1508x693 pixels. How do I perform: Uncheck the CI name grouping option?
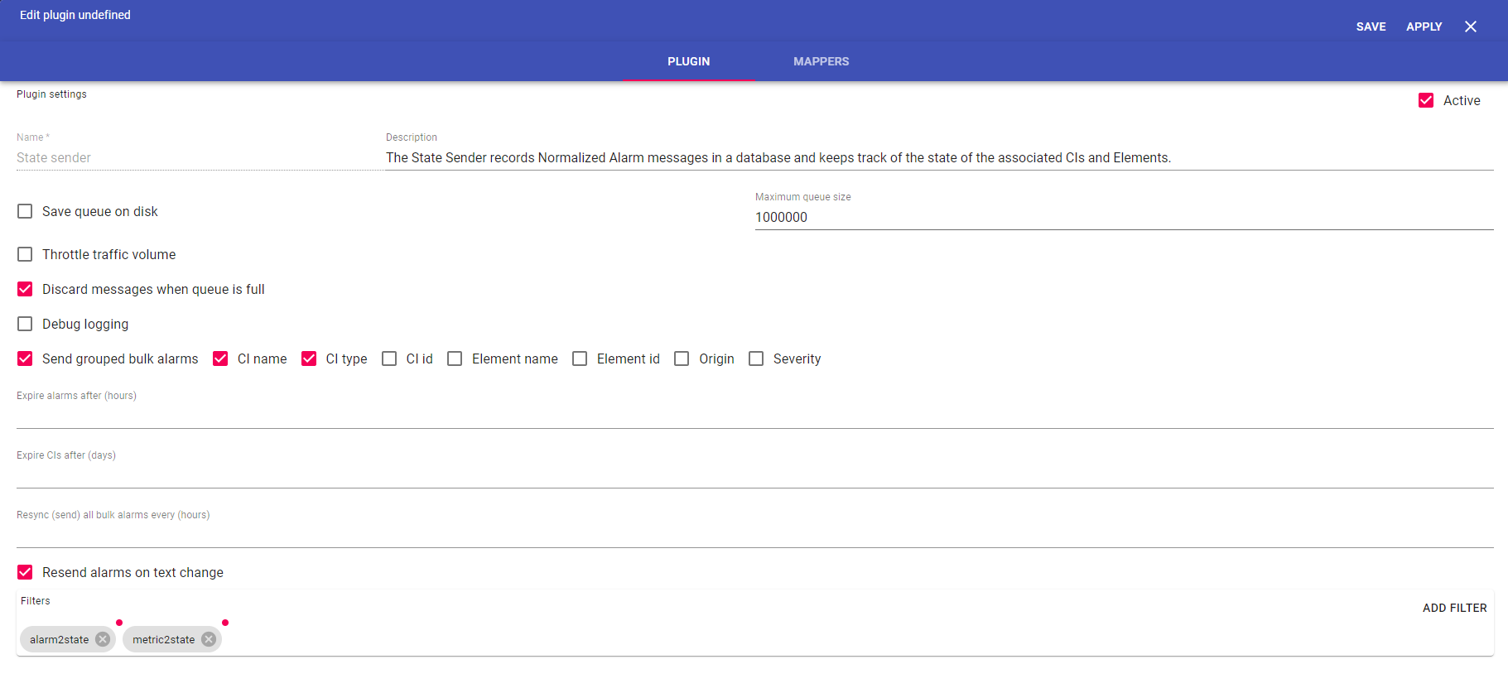[220, 359]
